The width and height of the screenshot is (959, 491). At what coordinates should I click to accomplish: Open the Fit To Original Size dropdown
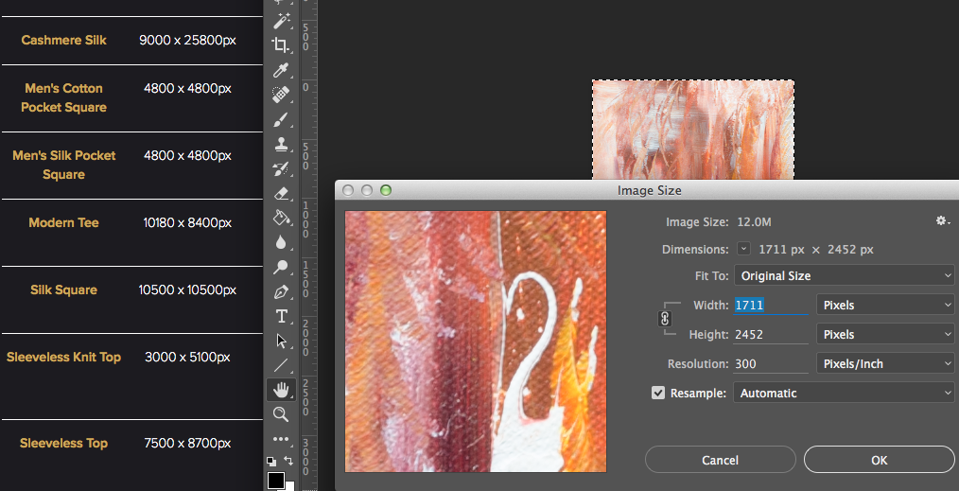[844, 275]
